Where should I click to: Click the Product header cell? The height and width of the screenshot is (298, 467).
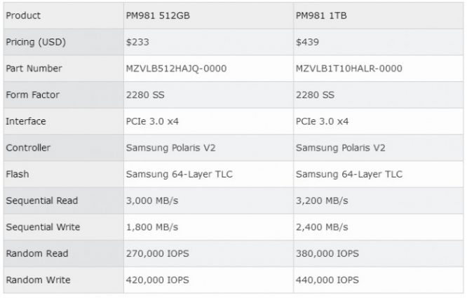(23, 15)
